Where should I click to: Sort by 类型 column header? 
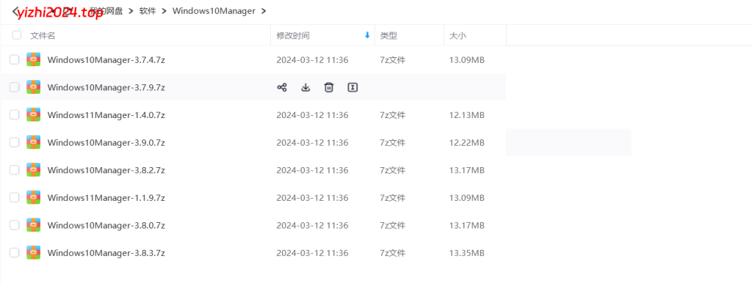(388, 35)
